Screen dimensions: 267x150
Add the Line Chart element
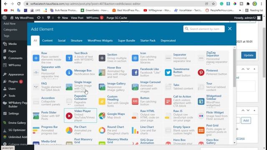[x=146, y=130]
